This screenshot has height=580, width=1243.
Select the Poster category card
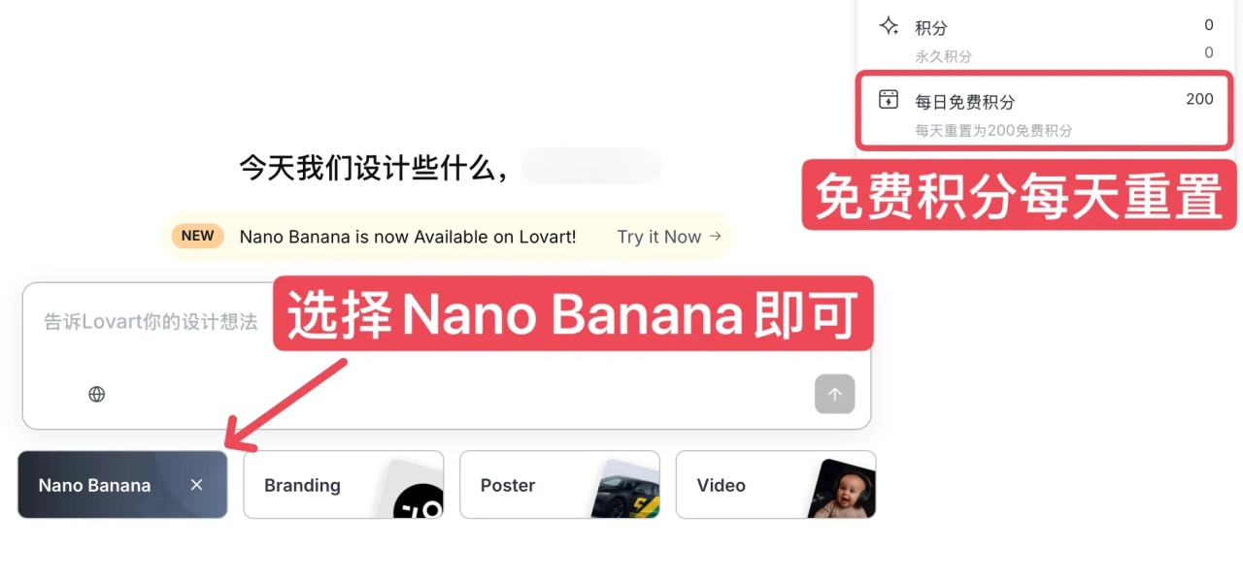(560, 485)
